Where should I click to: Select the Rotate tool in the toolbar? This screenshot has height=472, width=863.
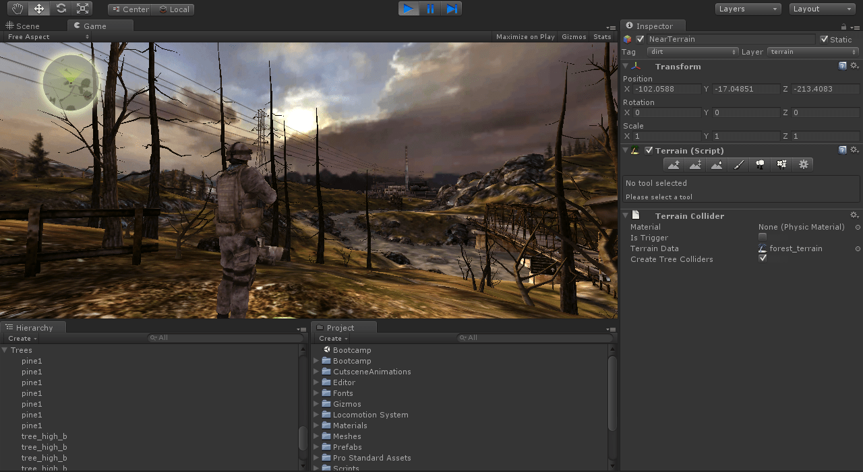pyautogui.click(x=61, y=9)
